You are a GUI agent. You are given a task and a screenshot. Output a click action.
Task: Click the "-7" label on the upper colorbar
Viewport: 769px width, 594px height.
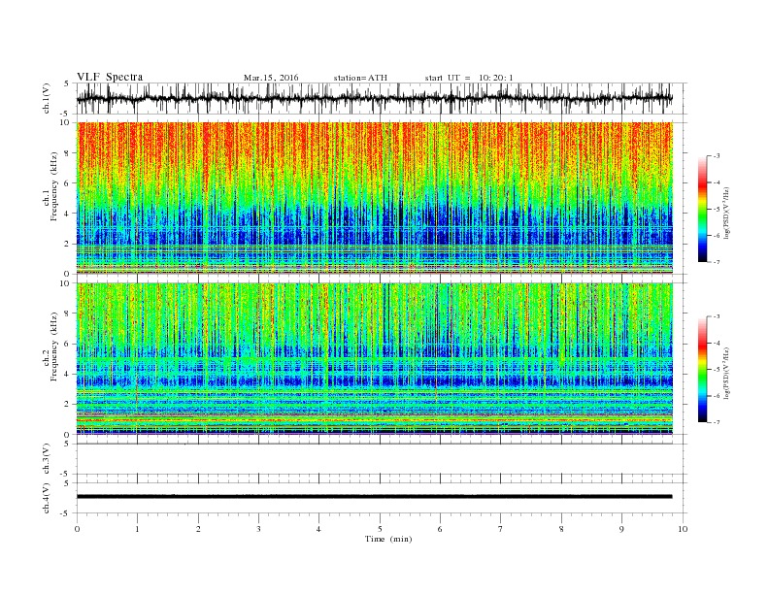pyautogui.click(x=716, y=262)
